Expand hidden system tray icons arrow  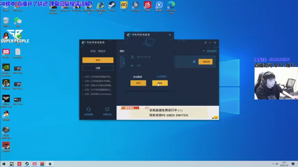tap(273, 164)
